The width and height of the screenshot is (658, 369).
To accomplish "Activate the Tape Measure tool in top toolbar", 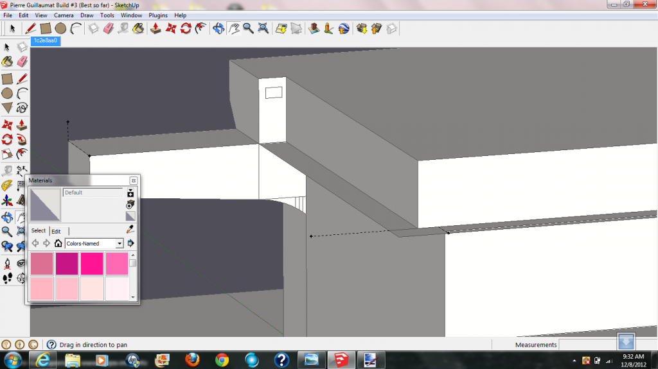I will click(x=123, y=28).
